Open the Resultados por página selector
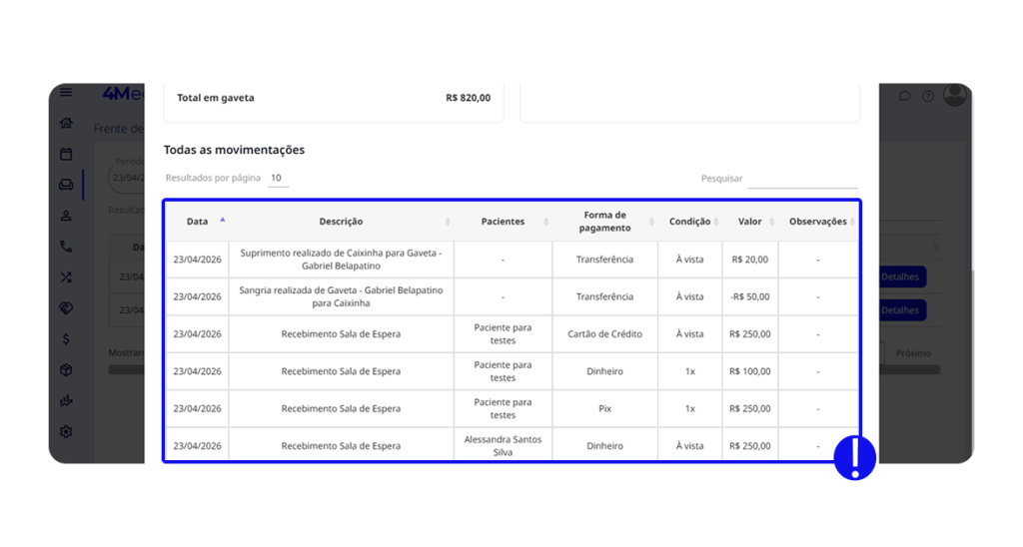 pyautogui.click(x=278, y=179)
